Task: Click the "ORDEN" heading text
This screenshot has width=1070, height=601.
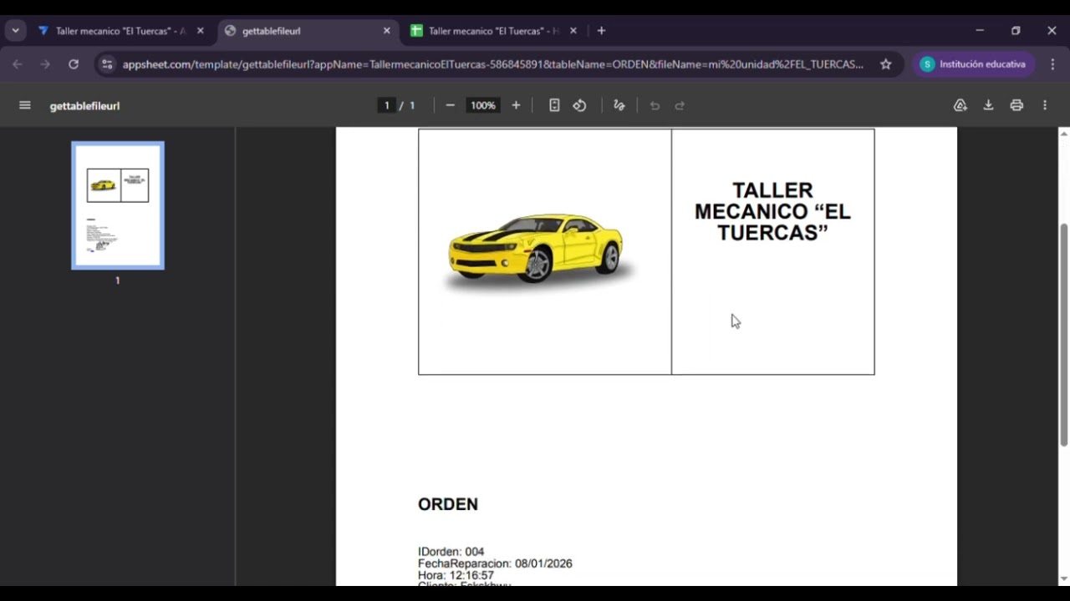Action: (x=448, y=504)
